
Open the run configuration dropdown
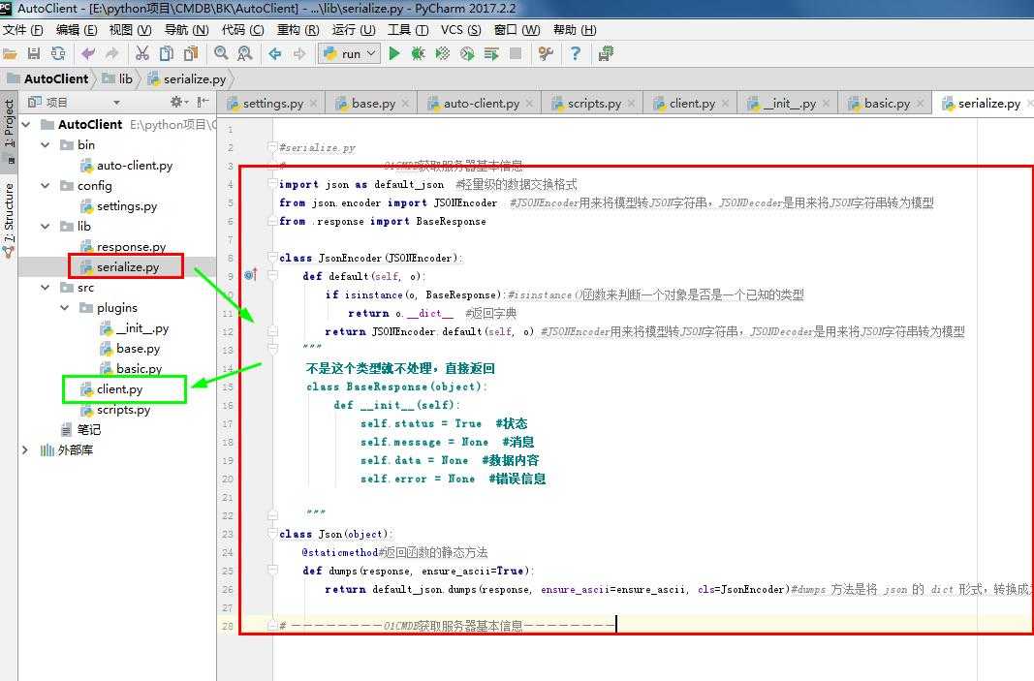point(350,54)
